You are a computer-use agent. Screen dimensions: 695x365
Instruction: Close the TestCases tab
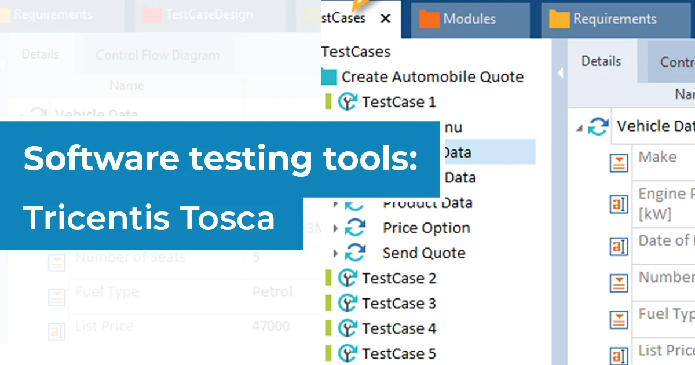385,18
